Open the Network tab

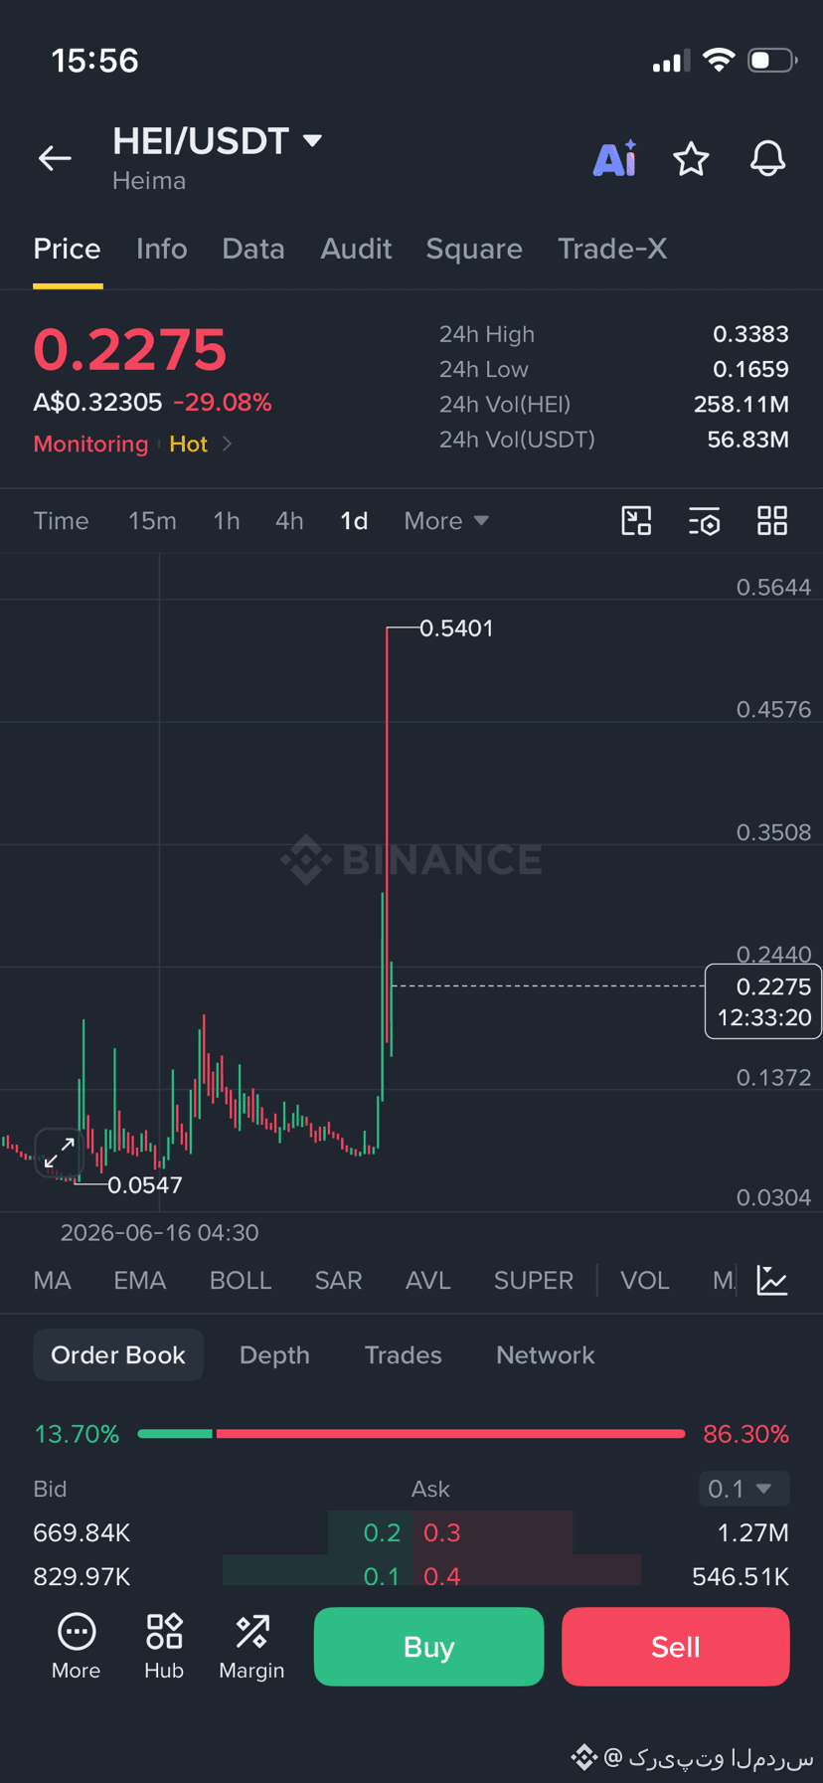coord(545,1355)
